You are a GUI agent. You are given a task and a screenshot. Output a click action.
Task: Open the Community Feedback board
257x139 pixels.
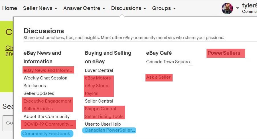point(46,134)
